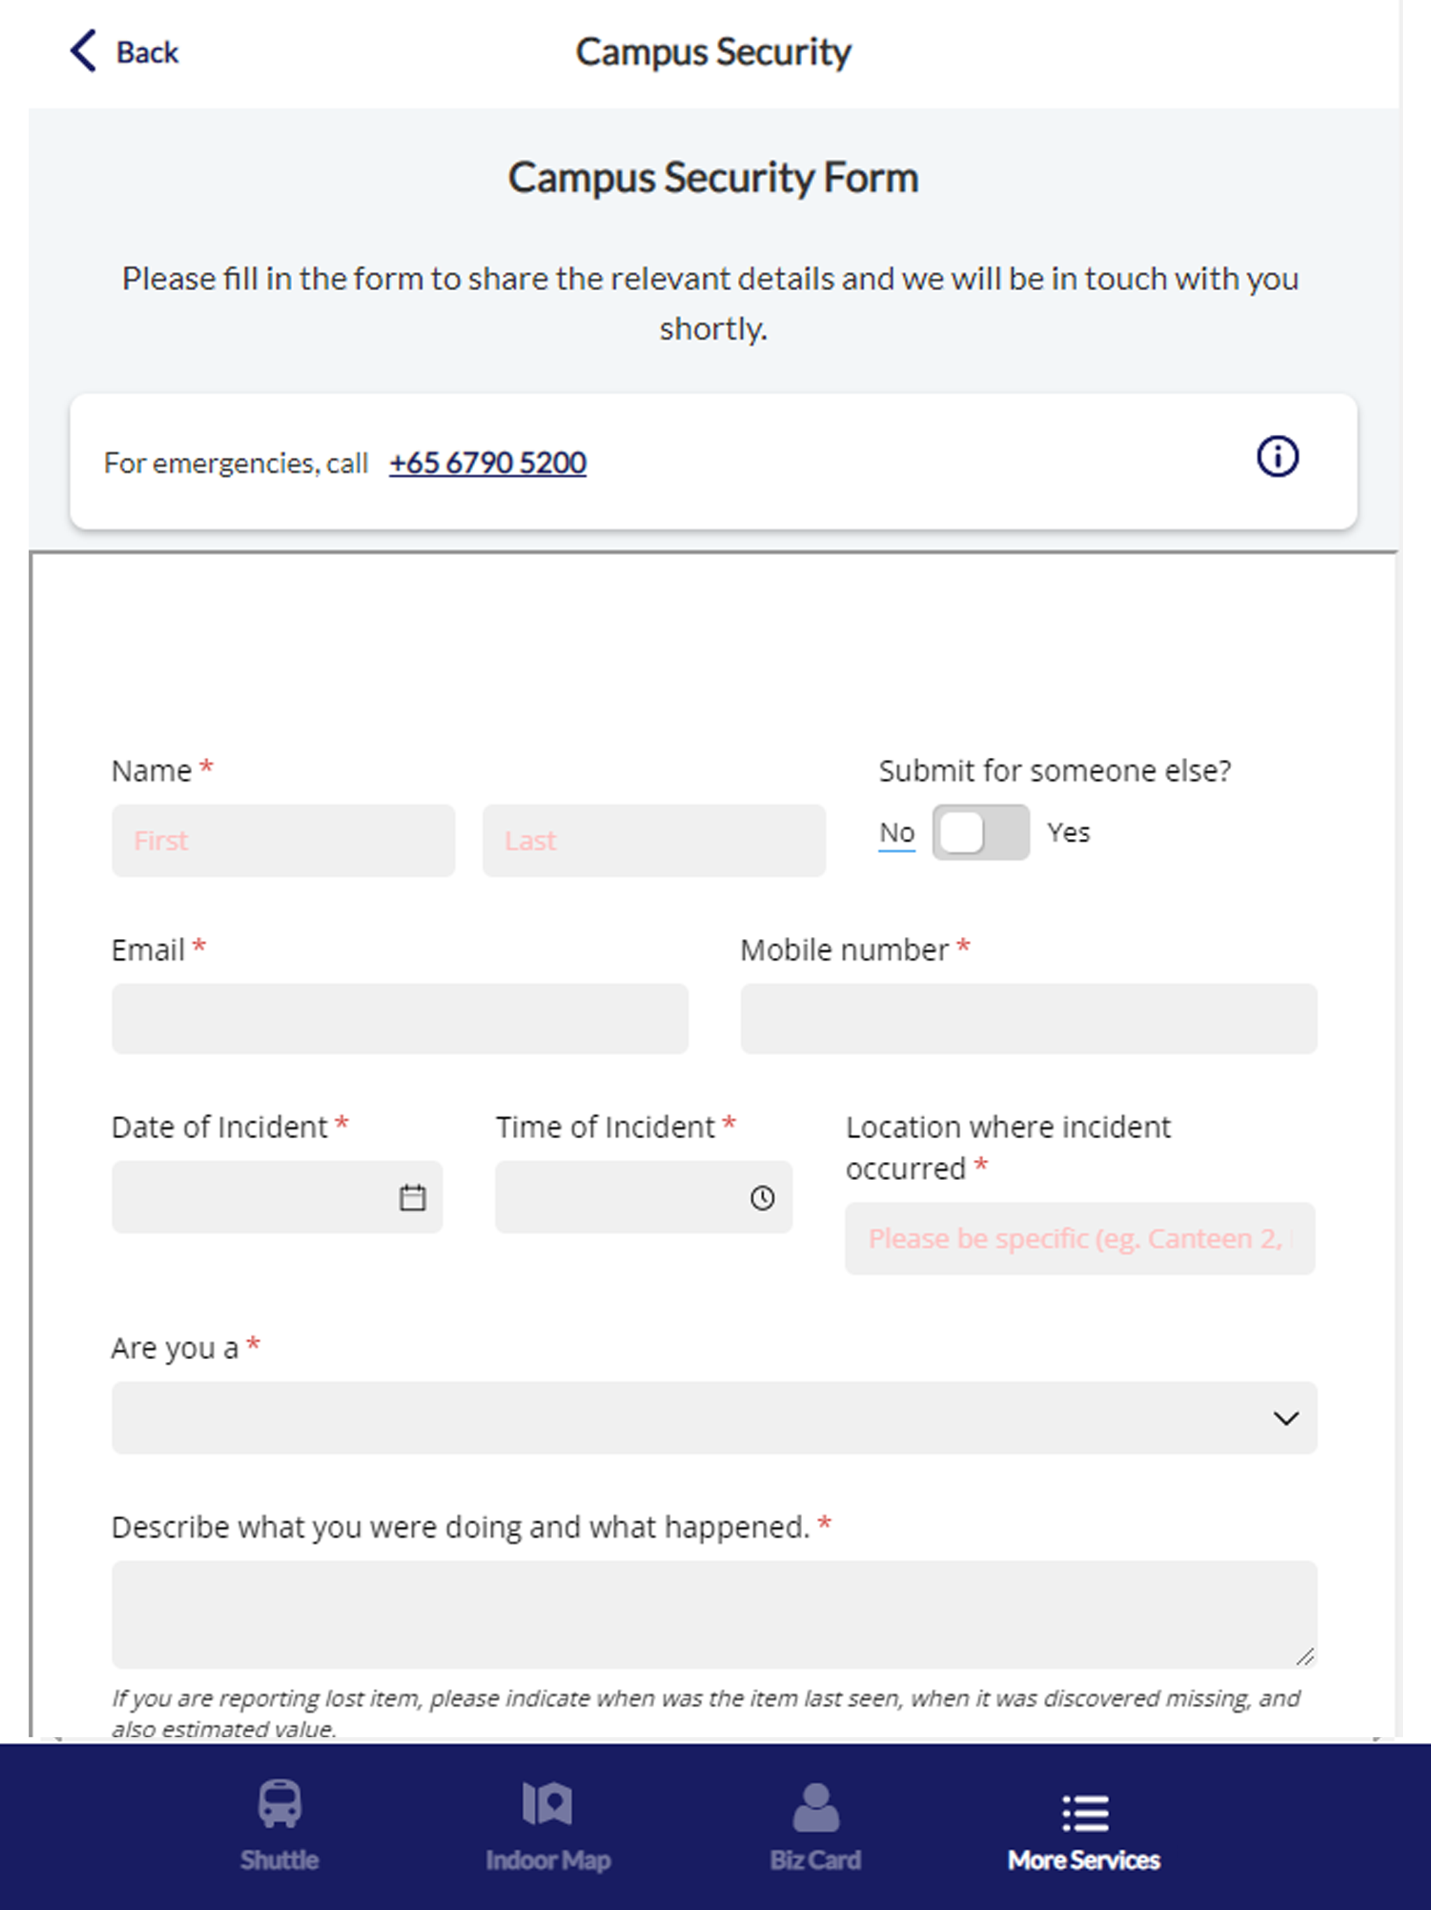The image size is (1431, 1910).
Task: Toggle the Submit for someone else switch
Action: click(980, 833)
